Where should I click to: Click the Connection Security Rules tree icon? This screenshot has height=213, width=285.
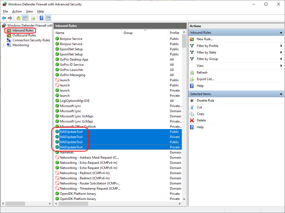pyautogui.click(x=9, y=40)
